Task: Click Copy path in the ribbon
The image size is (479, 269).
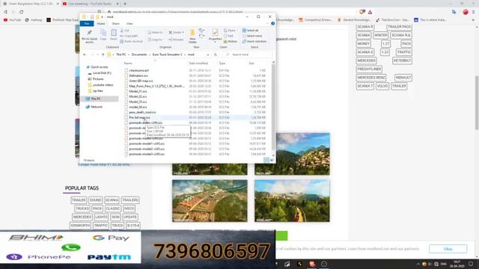Action: 129,36
